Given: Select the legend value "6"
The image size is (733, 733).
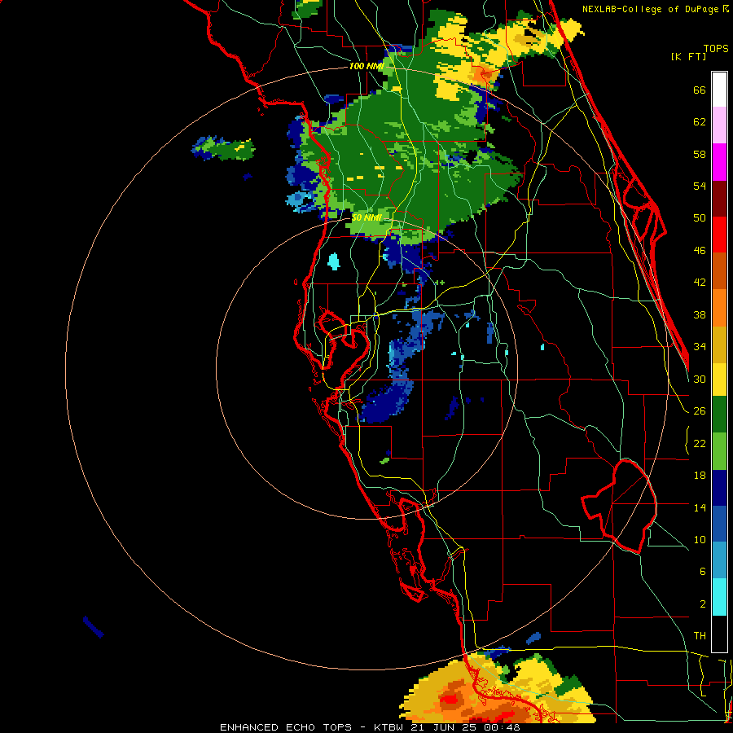Looking at the screenshot, I should pos(702,572).
